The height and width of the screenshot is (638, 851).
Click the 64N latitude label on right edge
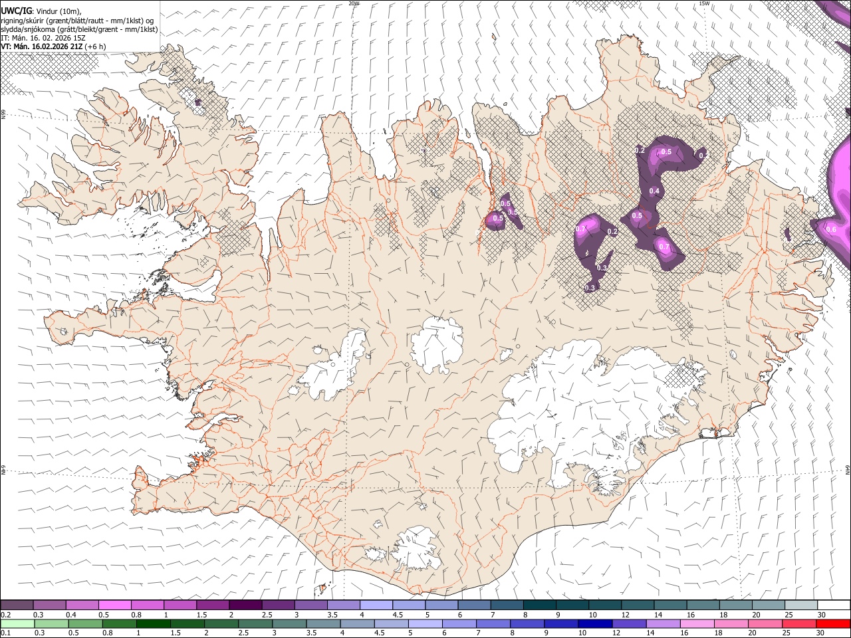[848, 470]
